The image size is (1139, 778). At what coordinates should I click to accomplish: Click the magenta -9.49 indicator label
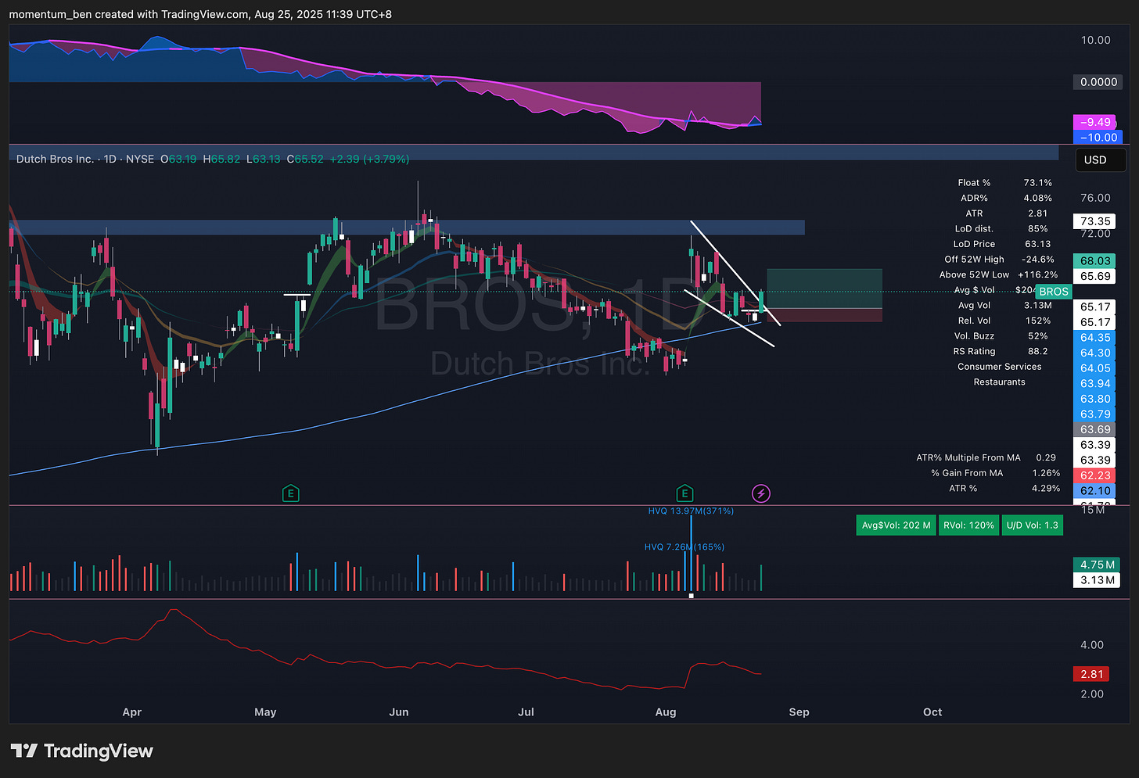pos(1095,122)
